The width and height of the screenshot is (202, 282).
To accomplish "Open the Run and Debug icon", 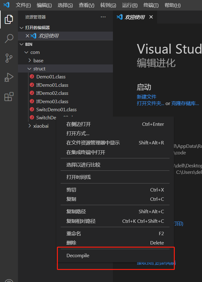I will [9, 77].
